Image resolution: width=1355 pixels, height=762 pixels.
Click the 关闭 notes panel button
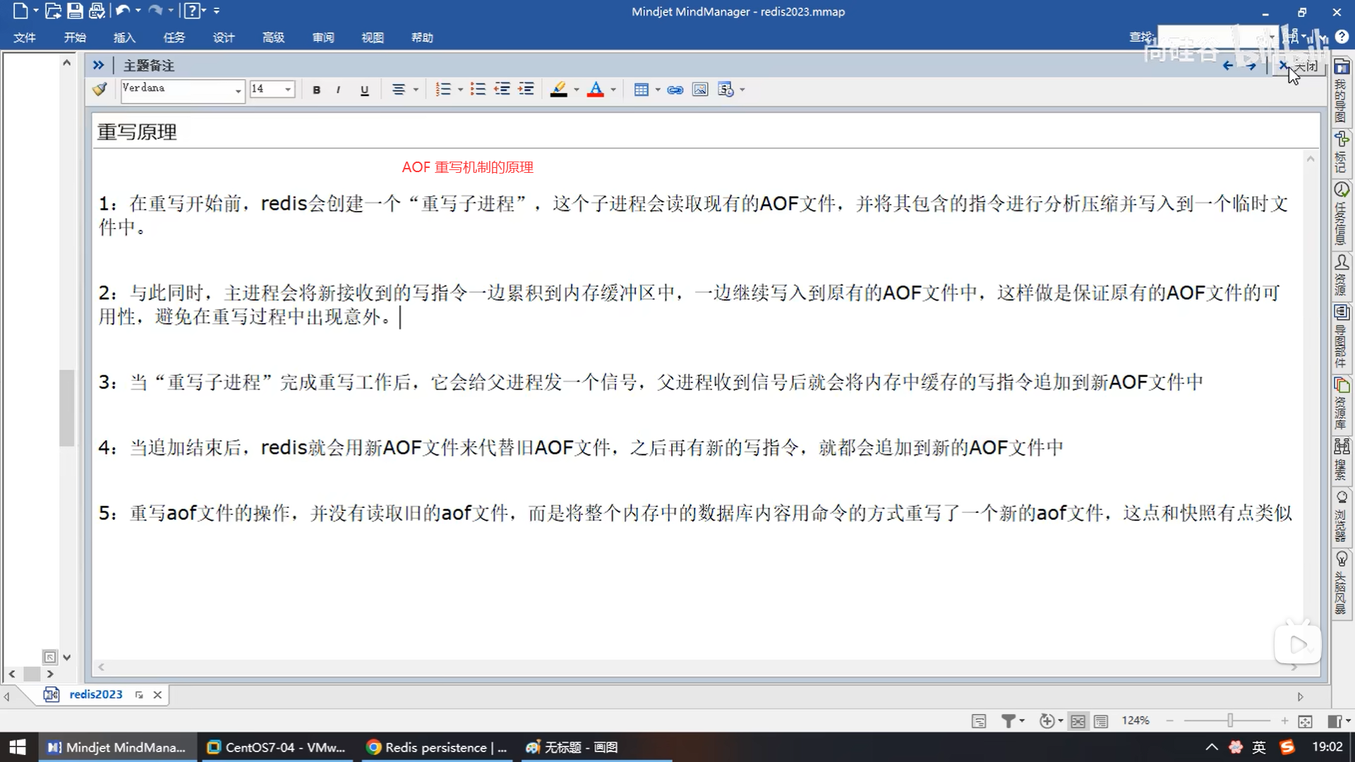[1299, 66]
